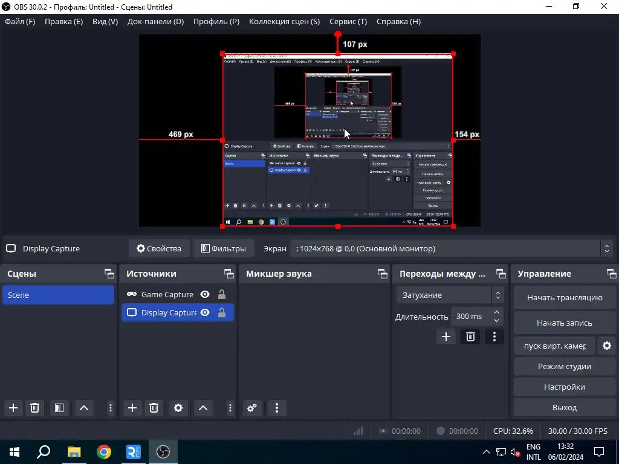Image resolution: width=619 pixels, height=464 pixels.
Task: Toggle lock on Game Capture source
Action: 222,294
